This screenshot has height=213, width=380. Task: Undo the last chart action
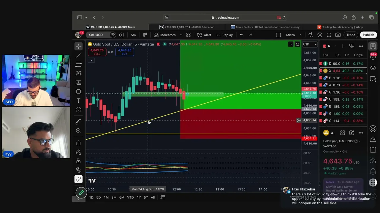pos(242,35)
